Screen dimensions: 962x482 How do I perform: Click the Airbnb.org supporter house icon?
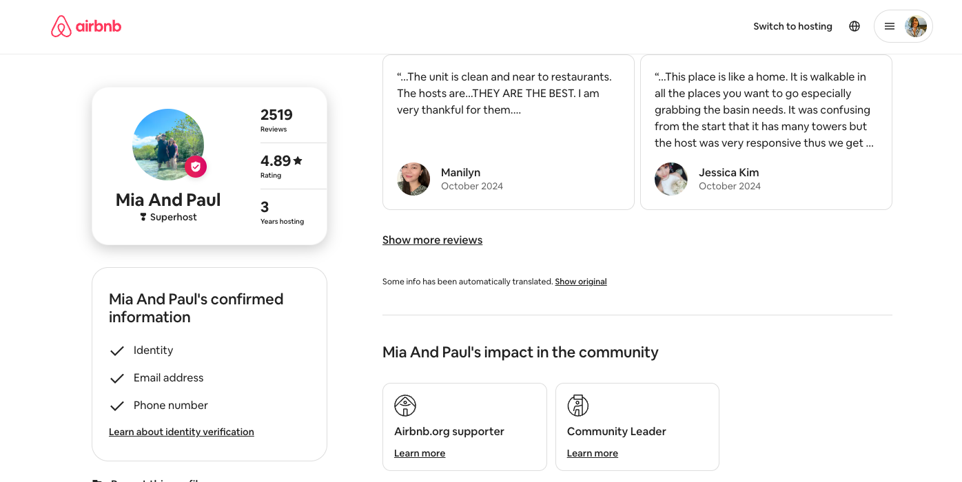405,406
